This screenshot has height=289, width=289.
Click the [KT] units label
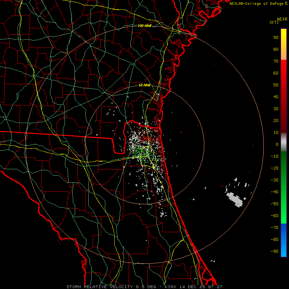click(x=274, y=22)
